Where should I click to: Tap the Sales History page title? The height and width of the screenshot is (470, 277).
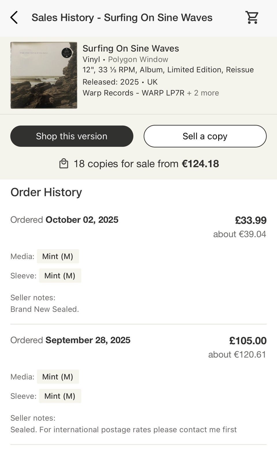click(122, 18)
